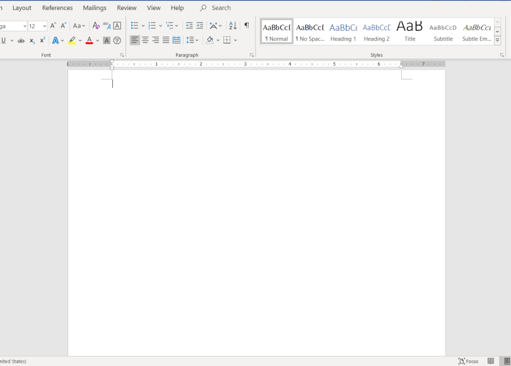Center align the paragraph text
Viewport: 511px width, 366px height.
pyautogui.click(x=145, y=40)
